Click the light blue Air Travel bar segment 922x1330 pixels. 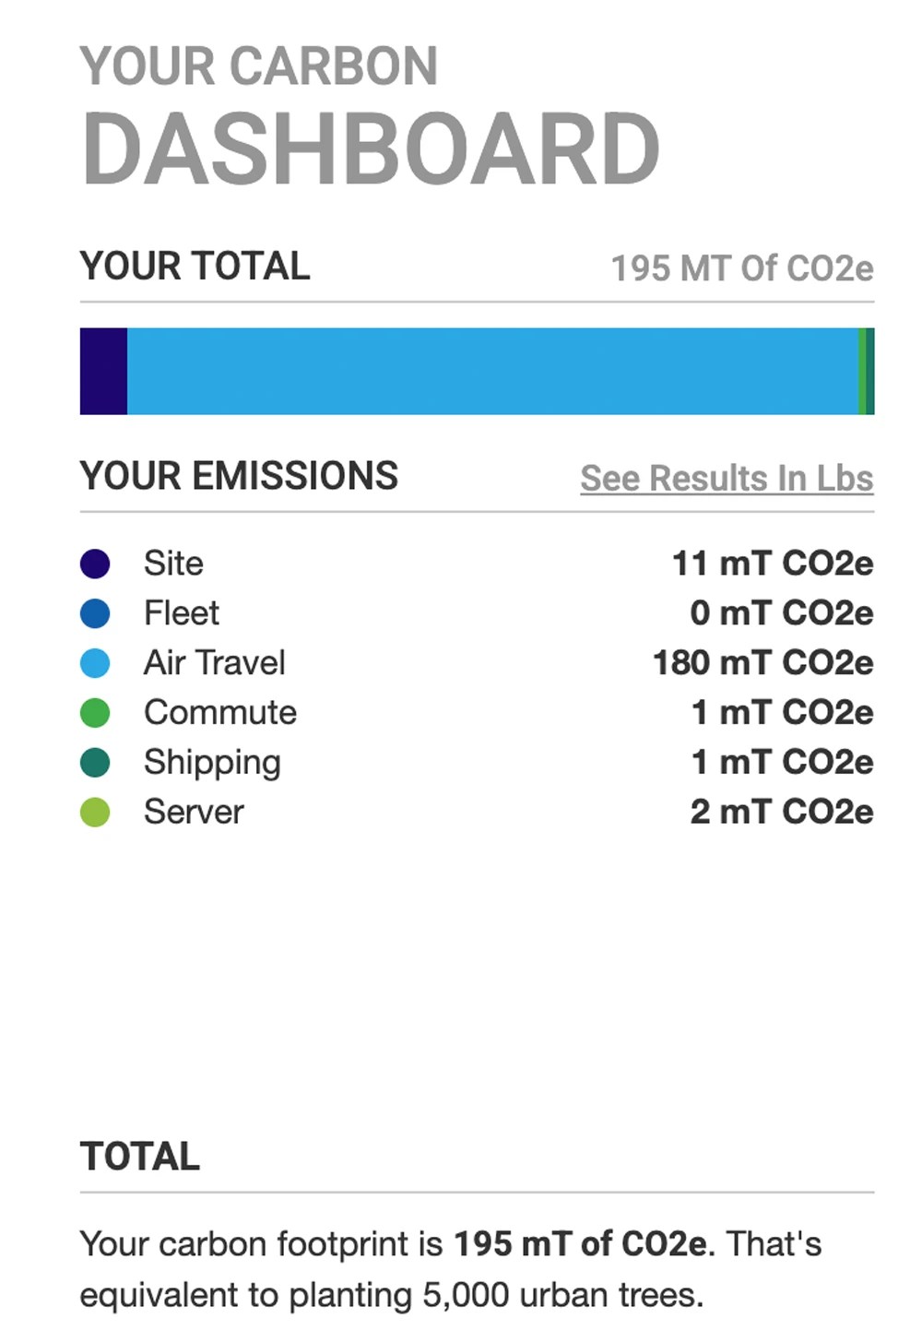492,371
